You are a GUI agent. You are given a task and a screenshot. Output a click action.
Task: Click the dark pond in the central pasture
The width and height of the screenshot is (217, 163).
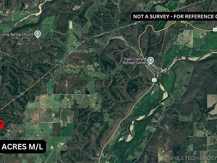click(x=87, y=92)
